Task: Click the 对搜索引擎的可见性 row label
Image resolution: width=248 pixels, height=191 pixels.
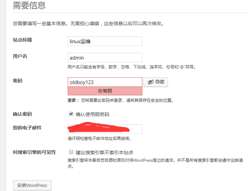Action: 34,152
